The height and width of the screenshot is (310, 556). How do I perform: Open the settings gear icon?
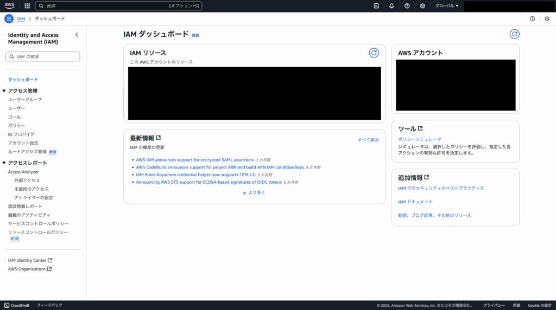pyautogui.click(x=422, y=5)
